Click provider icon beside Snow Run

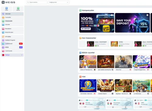(130, 70)
